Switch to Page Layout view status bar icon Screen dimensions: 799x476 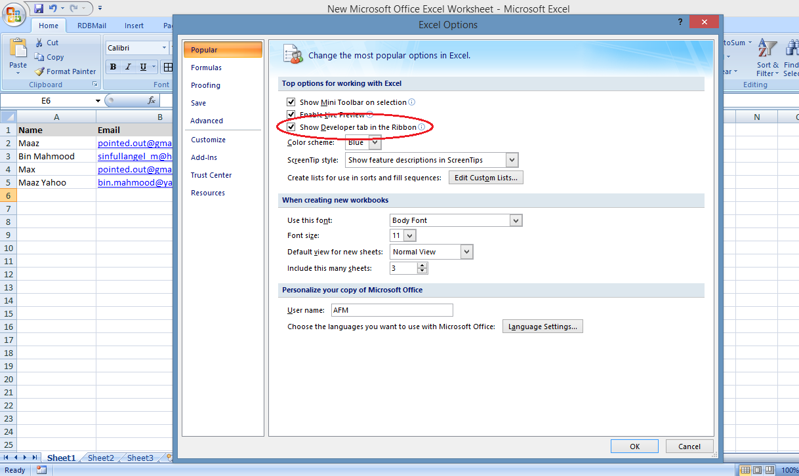758,470
